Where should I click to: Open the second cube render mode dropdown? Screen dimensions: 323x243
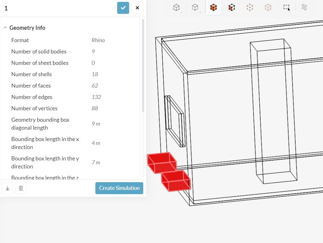pyautogui.click(x=196, y=8)
